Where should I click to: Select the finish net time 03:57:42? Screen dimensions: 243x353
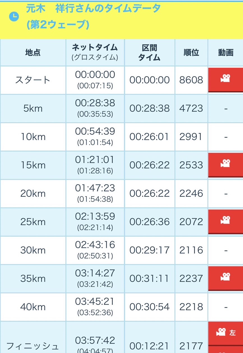point(95,340)
